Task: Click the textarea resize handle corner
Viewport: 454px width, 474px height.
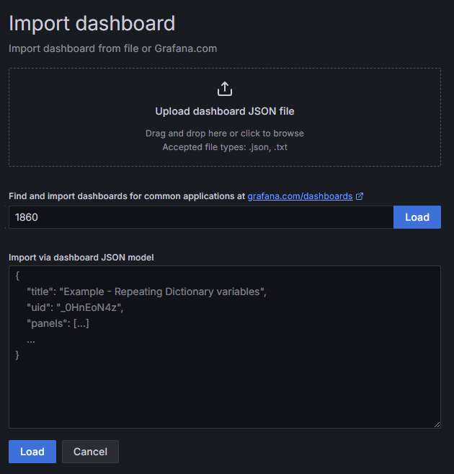Action: coord(437,424)
